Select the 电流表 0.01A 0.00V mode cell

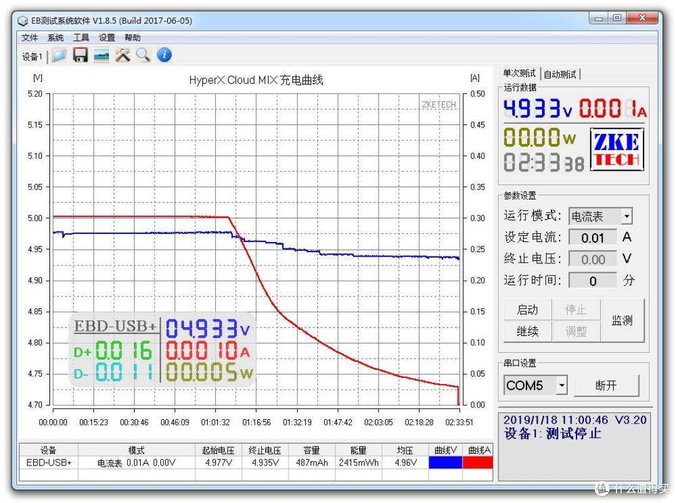[x=136, y=462]
